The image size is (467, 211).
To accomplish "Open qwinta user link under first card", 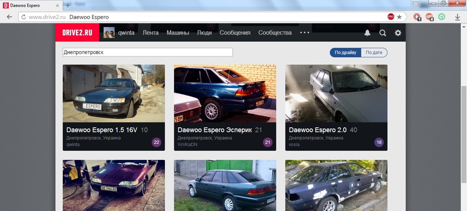I will pos(73,144).
